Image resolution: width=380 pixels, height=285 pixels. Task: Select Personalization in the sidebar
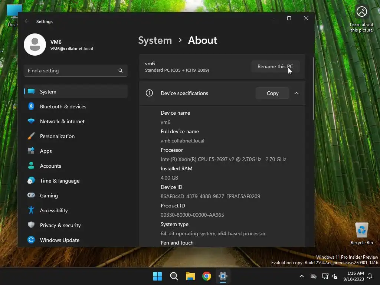[76, 136]
